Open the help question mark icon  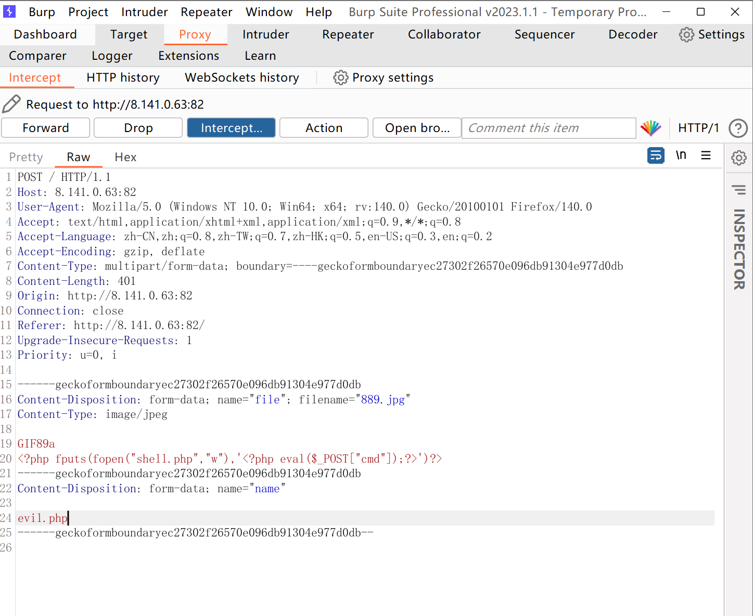tap(738, 128)
